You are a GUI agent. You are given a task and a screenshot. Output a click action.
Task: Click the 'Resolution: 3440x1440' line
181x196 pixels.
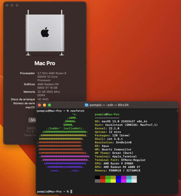(113, 142)
